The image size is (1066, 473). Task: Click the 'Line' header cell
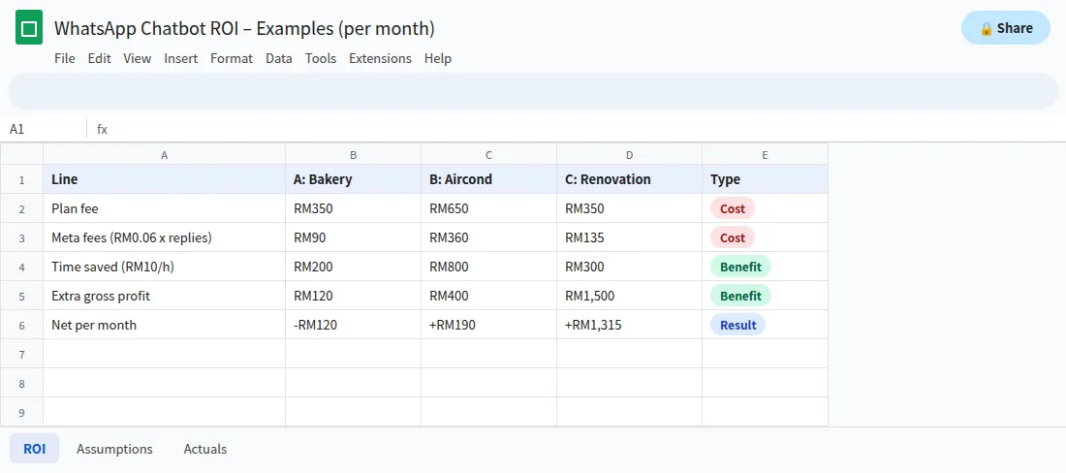[164, 179]
